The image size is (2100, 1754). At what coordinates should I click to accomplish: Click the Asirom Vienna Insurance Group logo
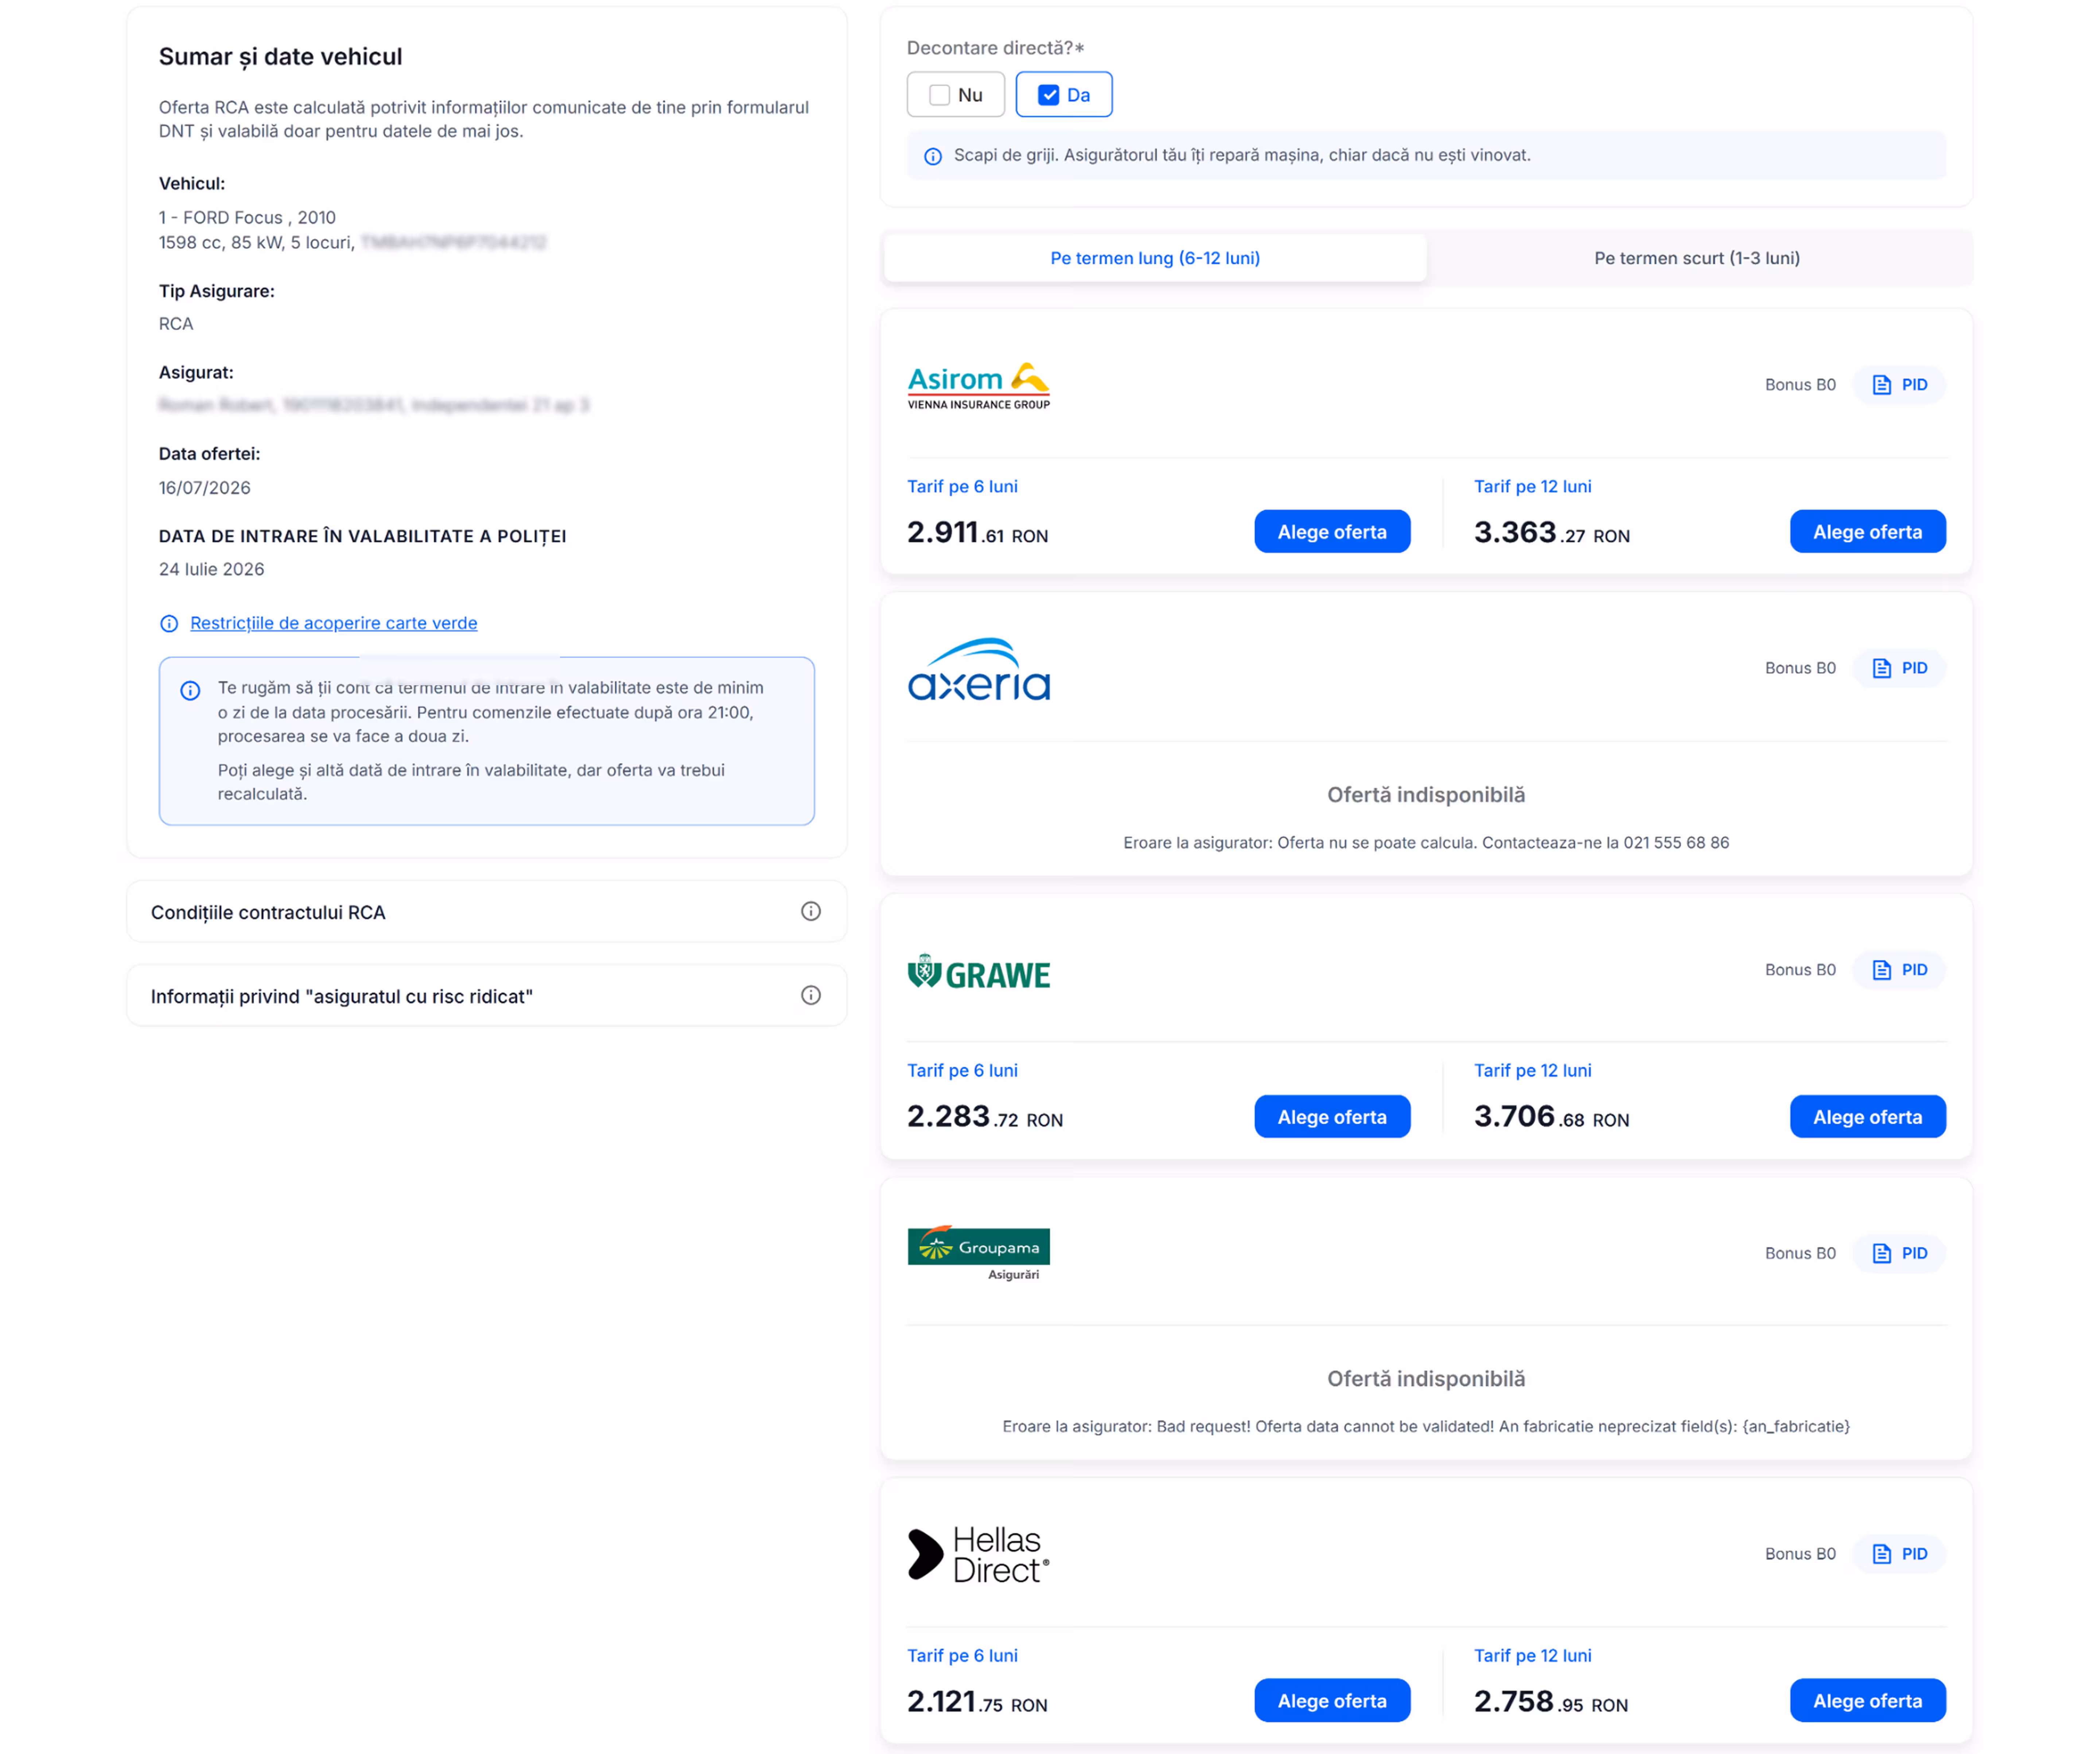pos(979,386)
